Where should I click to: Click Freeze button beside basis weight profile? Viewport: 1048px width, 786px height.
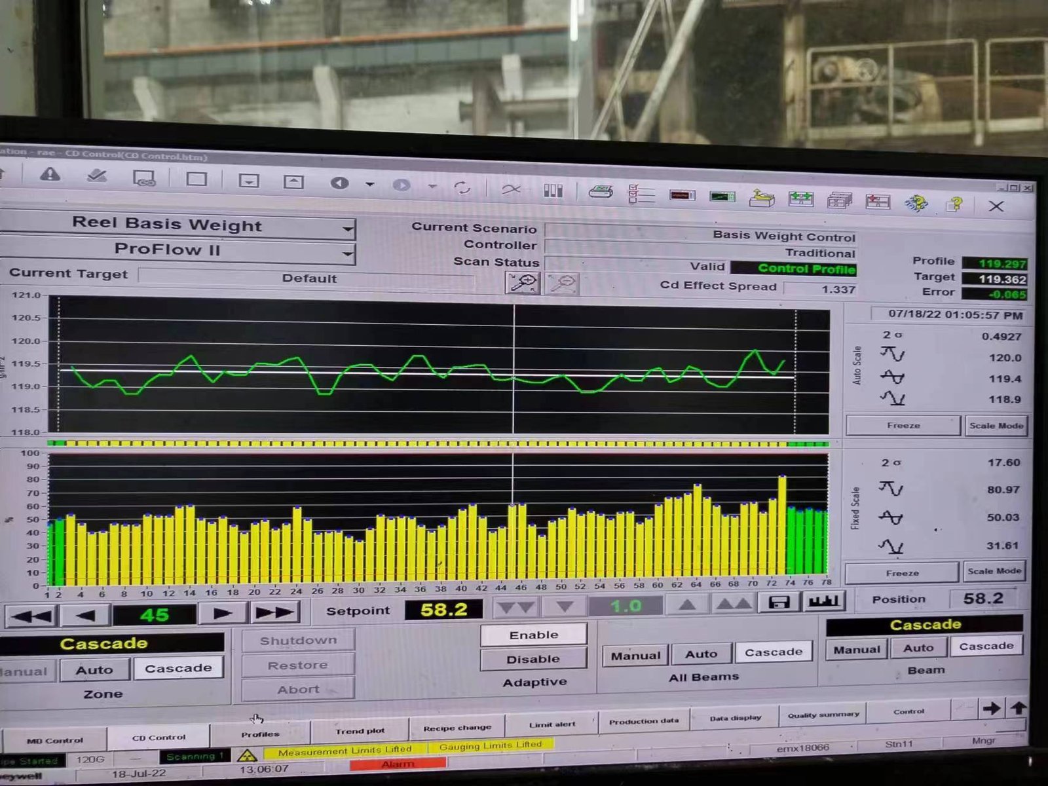tap(903, 426)
